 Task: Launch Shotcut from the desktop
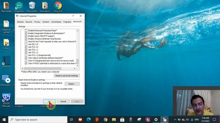pyautogui.click(x=6, y=62)
